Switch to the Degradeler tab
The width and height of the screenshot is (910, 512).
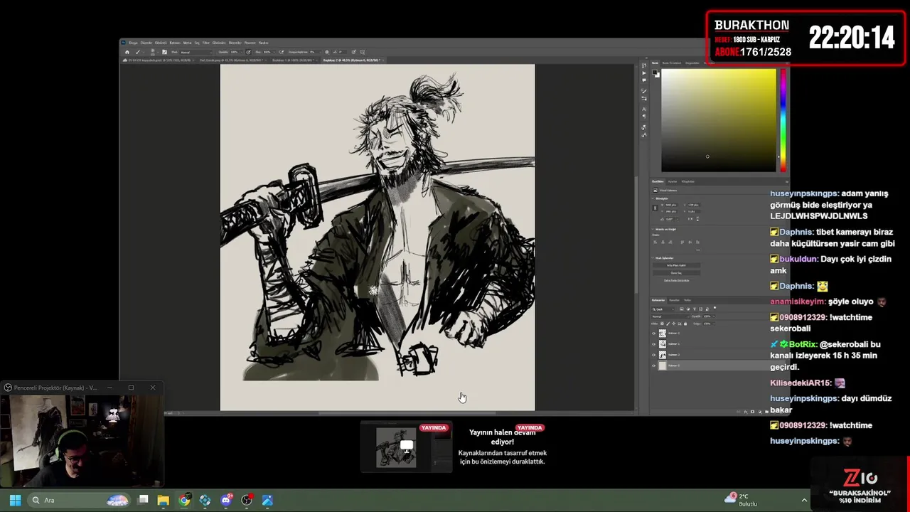point(692,63)
